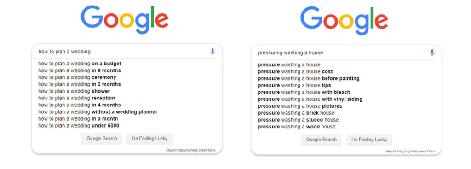The height and width of the screenshot is (169, 471).
Task: Choose 'how to plan a wedding ceremony' suggestion
Action: pos(77,77)
